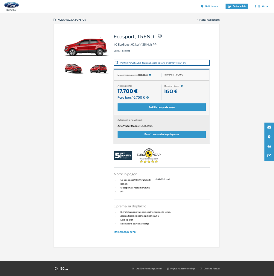The image size is (274, 276).
Task: Open the Instagram social icon
Action: coord(259,6)
